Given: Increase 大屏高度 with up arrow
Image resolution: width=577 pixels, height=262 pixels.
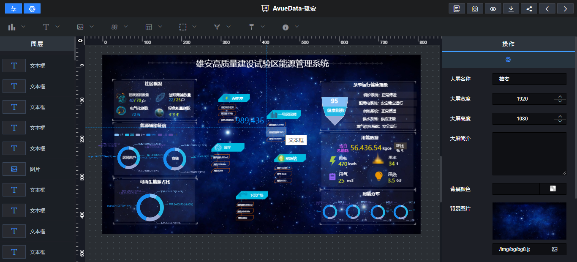Looking at the screenshot, I should 560,116.
